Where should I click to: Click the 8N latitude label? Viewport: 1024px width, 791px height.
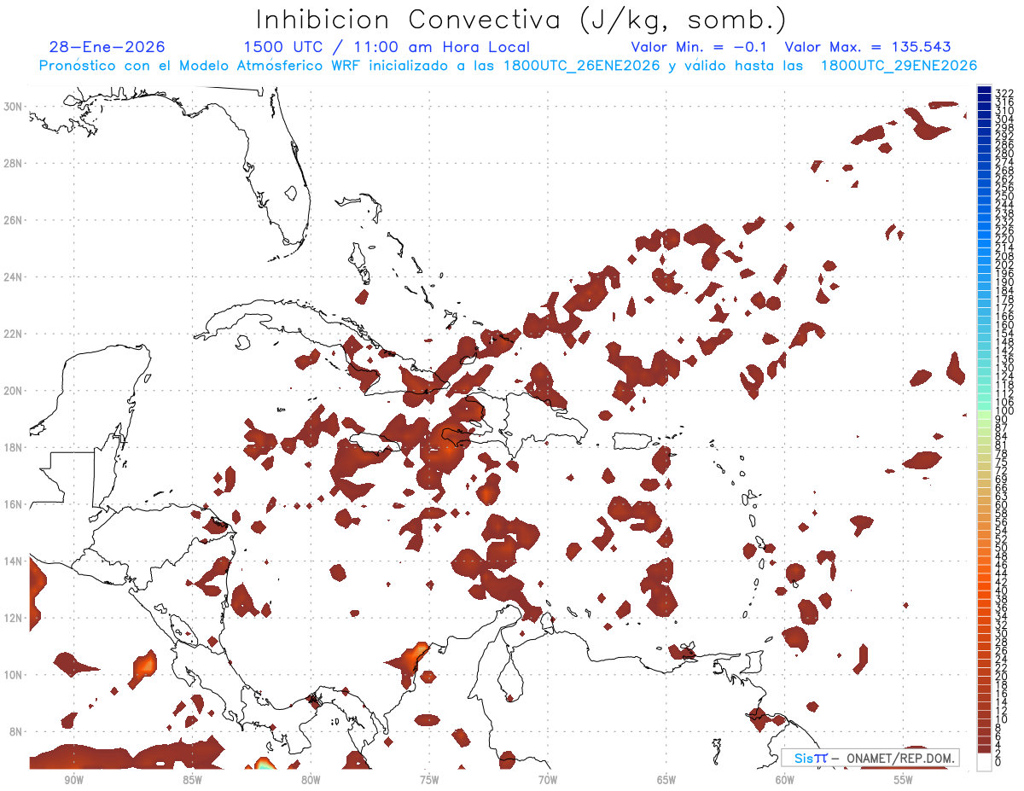coord(17,731)
